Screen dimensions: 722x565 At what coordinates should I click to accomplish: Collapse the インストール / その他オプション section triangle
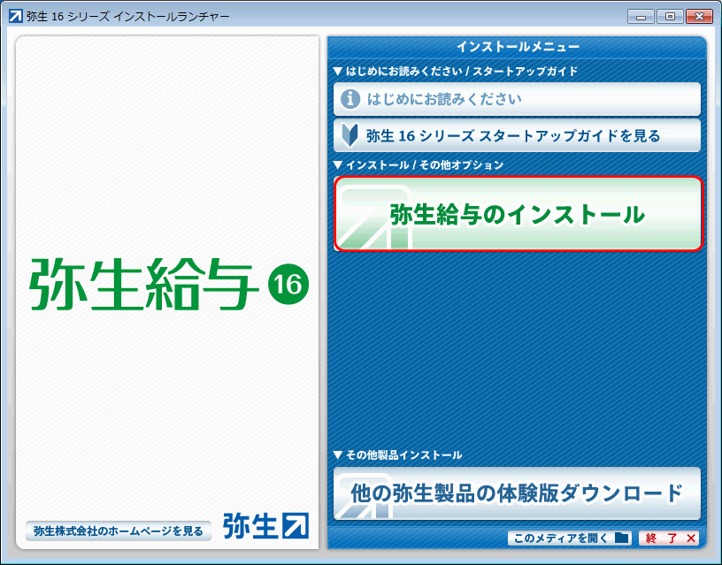click(338, 164)
